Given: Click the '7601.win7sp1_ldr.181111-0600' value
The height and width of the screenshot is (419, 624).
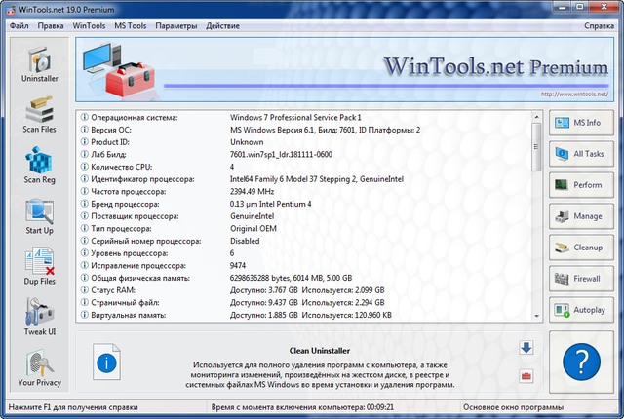Looking at the screenshot, I should pyautogui.click(x=281, y=154).
